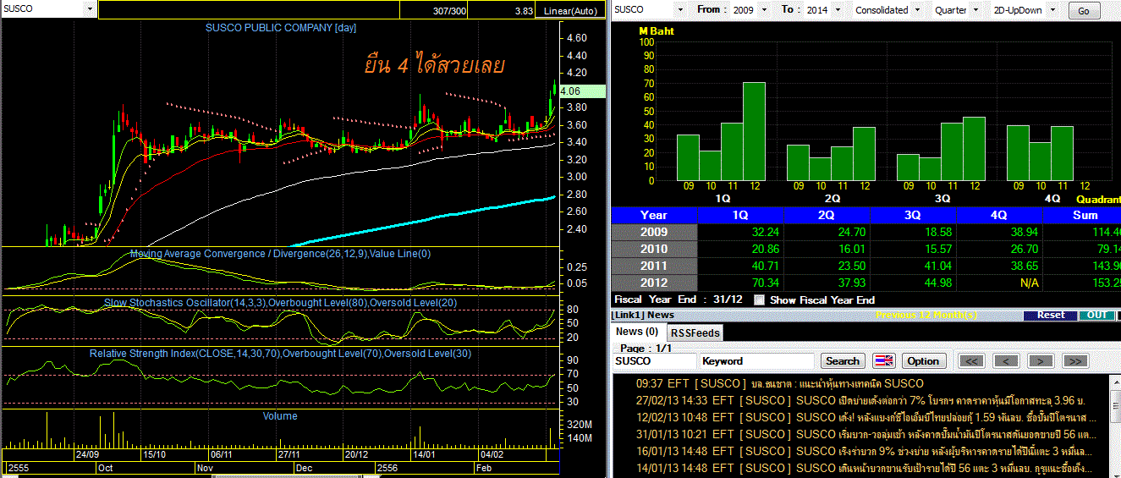Click the 38.94 cell for 2009 4Q
The image size is (1121, 478).
999,232
